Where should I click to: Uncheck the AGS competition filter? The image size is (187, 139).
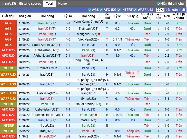click(x=90, y=10)
